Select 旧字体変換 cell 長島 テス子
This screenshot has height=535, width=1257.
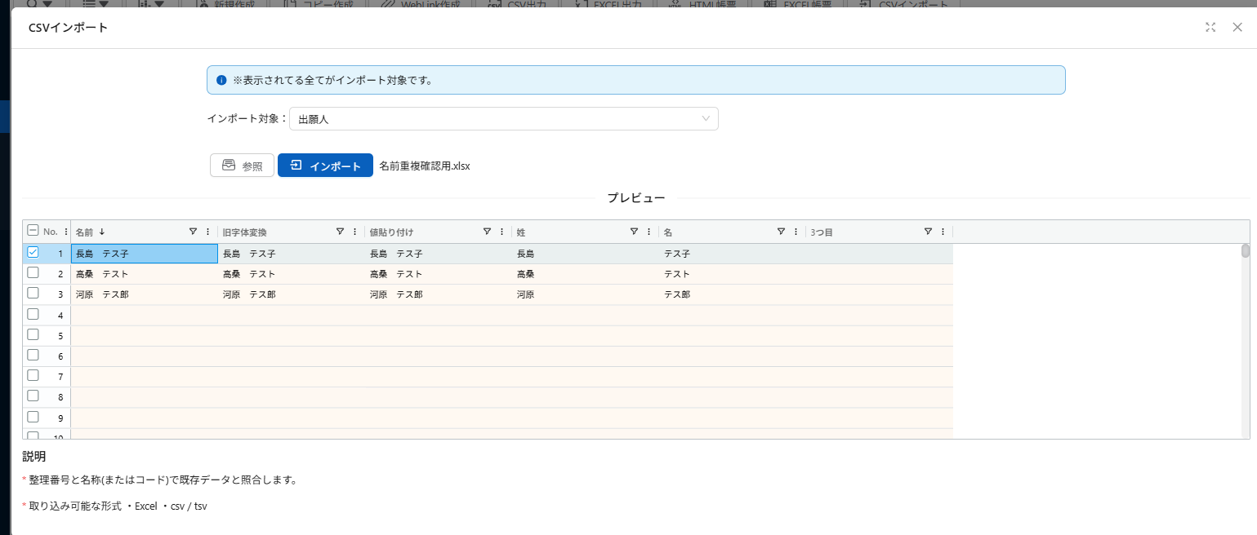point(292,254)
